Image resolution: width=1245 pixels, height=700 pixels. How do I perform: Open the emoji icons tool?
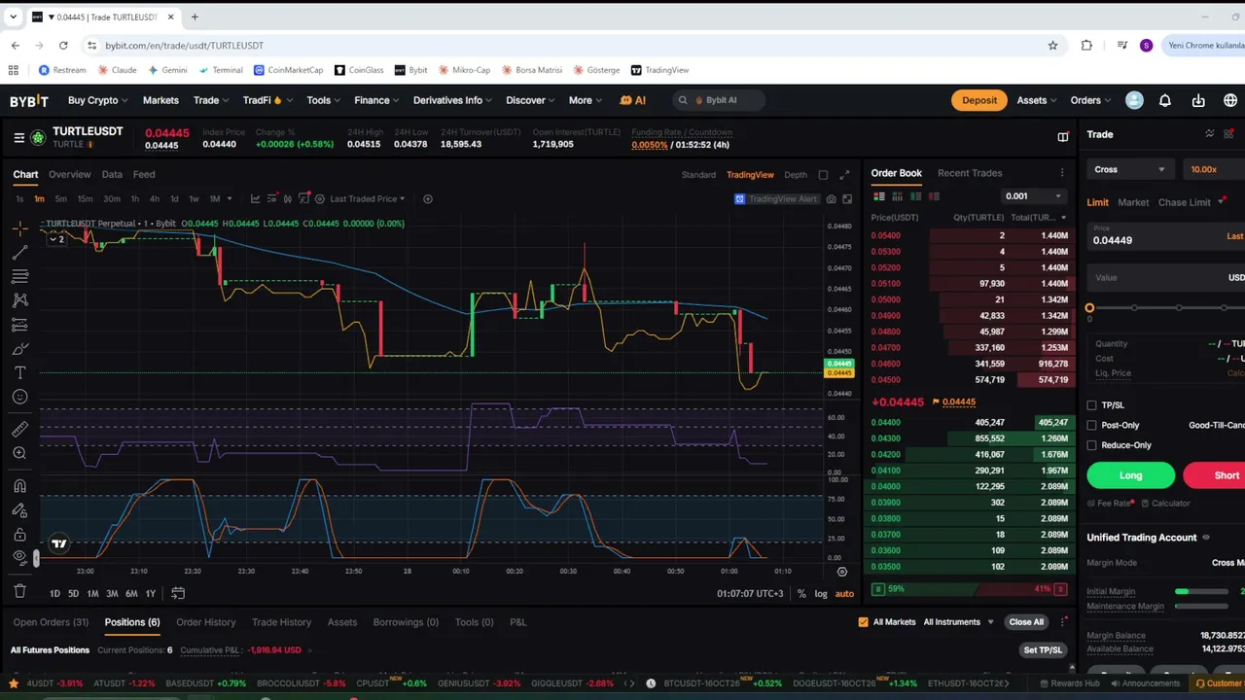[x=19, y=397]
